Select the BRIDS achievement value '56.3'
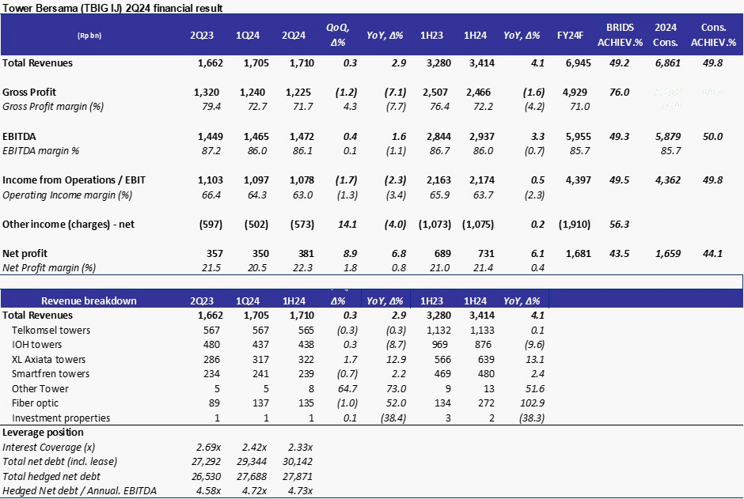744x499 pixels. point(620,224)
